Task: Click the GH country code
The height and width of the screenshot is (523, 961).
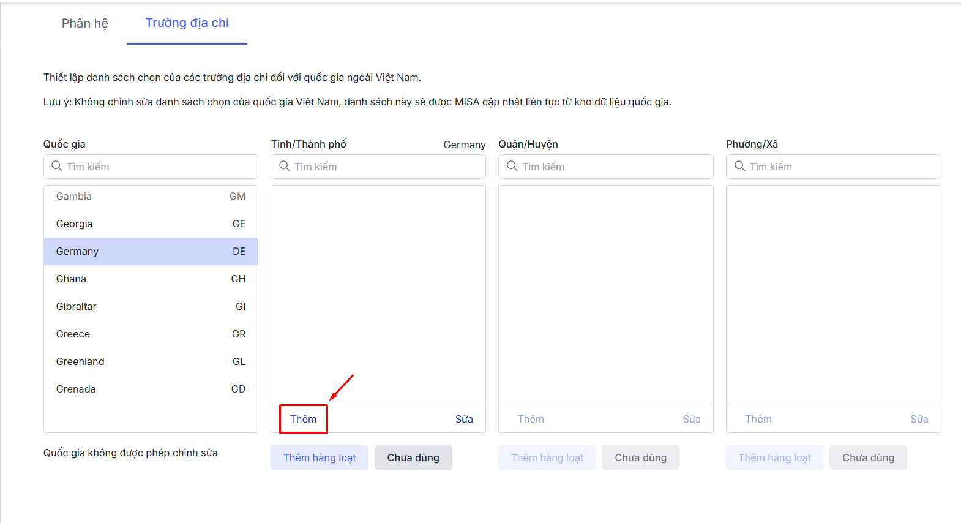Action: click(238, 279)
